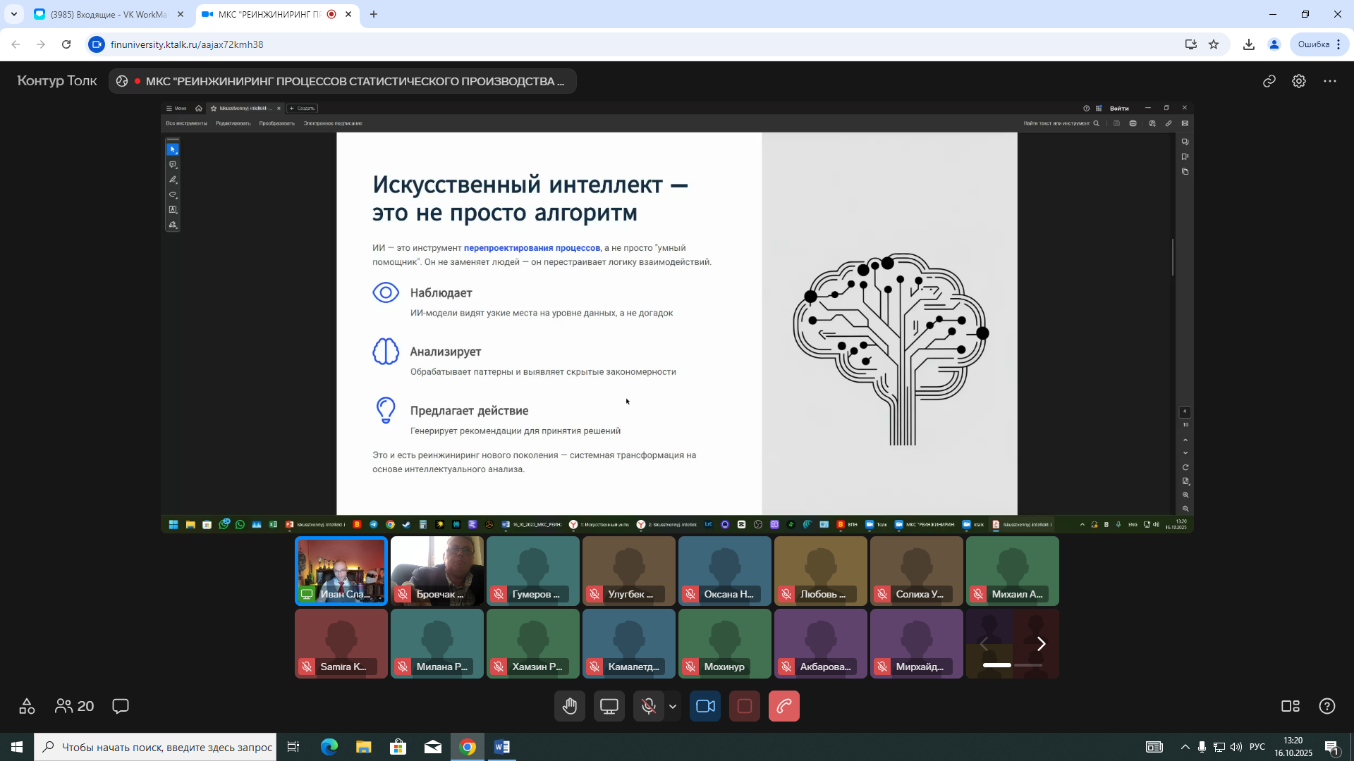
Task: Show next page of participants
Action: coord(1041,643)
